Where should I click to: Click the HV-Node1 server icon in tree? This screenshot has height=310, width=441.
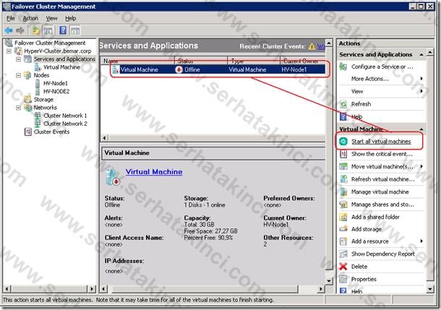coord(38,83)
